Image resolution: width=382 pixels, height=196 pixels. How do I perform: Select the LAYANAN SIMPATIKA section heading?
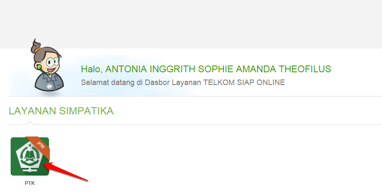(x=61, y=111)
